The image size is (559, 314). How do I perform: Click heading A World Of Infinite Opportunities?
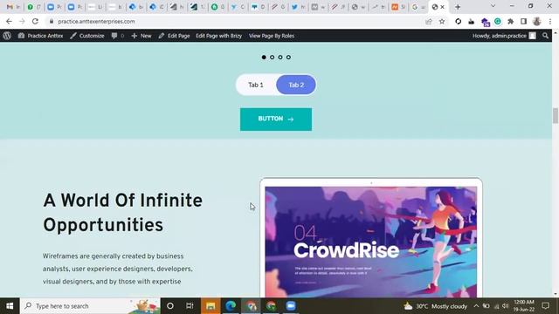pyautogui.click(x=122, y=213)
